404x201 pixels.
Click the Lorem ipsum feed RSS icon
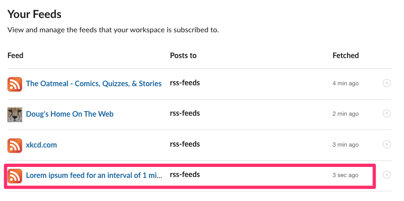coord(15,176)
